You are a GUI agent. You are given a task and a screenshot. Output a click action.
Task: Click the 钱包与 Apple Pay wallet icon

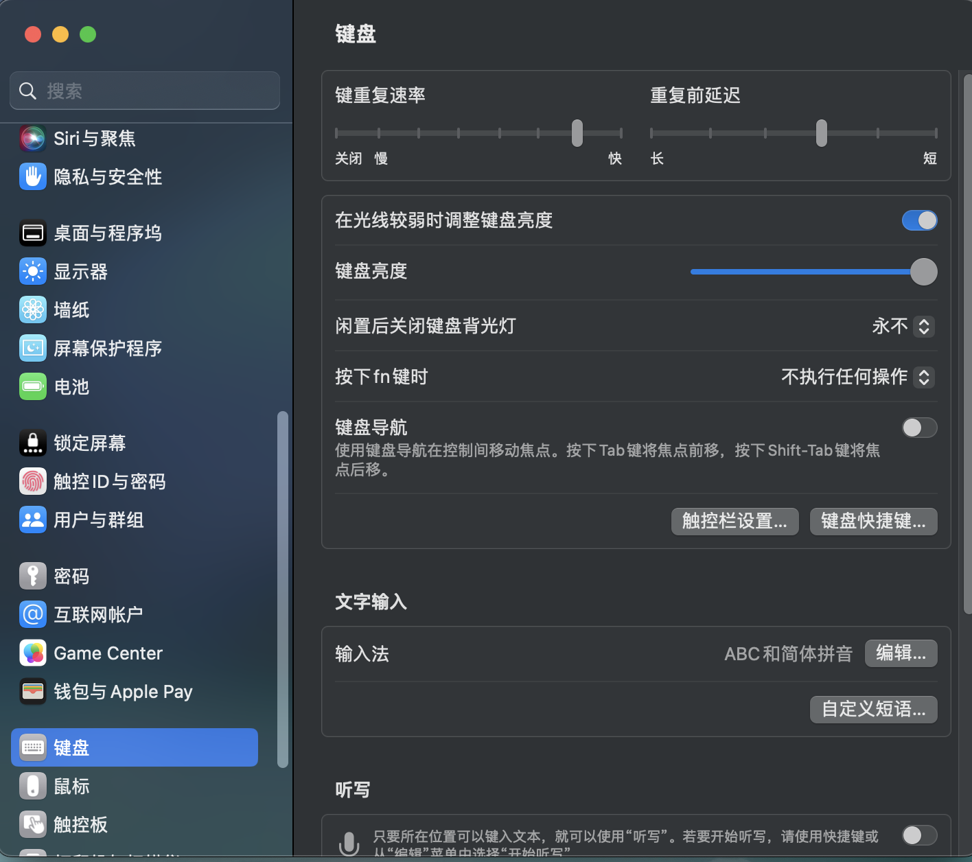point(32,692)
